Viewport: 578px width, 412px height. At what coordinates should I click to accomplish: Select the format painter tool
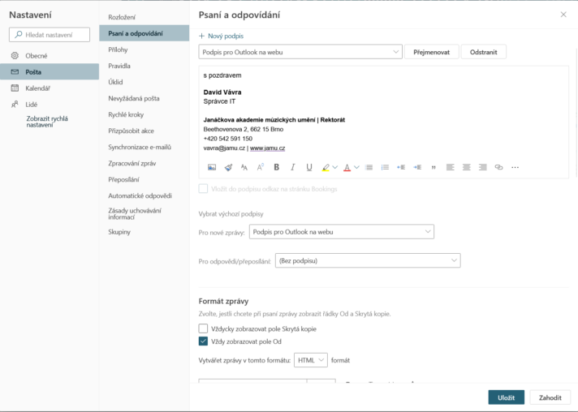[x=228, y=167]
